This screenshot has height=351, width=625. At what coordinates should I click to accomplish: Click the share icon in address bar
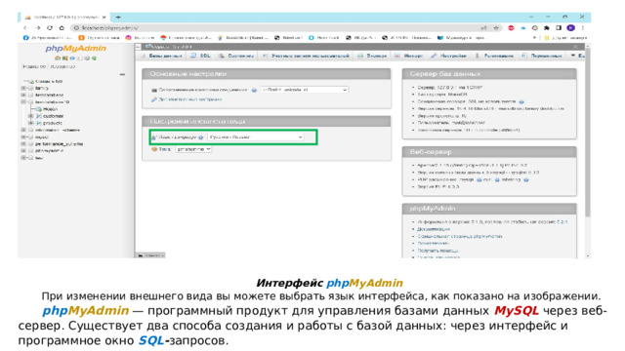point(484,28)
